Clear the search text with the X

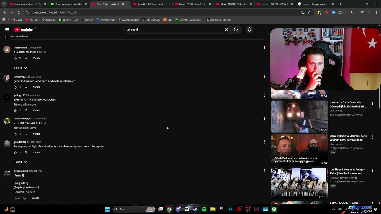point(226,29)
